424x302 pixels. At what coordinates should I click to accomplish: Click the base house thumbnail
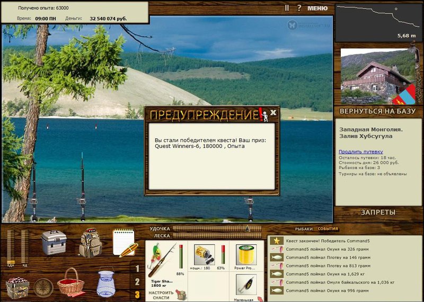point(378,76)
